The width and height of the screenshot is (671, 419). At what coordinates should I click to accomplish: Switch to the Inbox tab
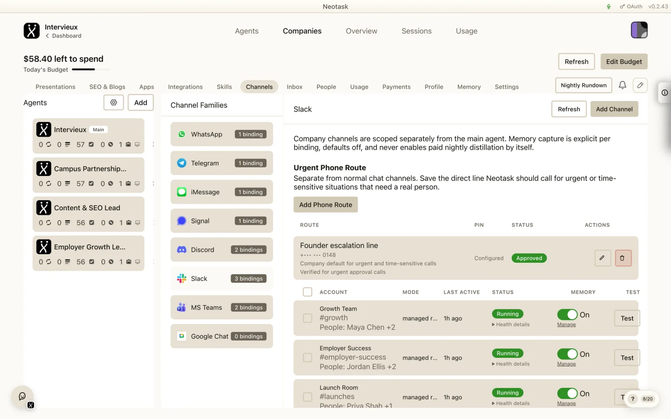point(294,87)
